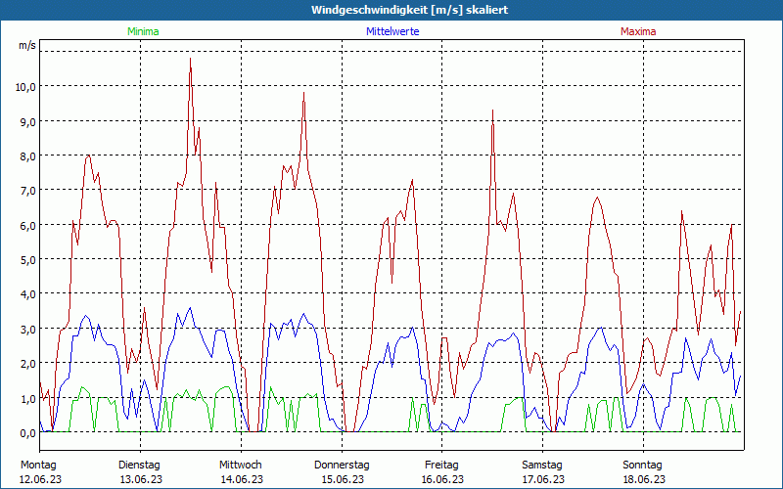The height and width of the screenshot is (489, 783).
Task: Select the 'Montag' day label
Action: [38, 465]
